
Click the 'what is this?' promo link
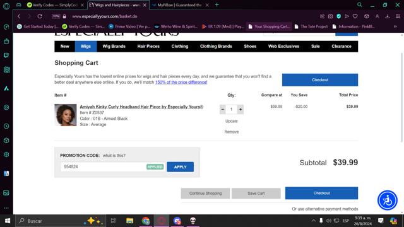click(x=114, y=156)
